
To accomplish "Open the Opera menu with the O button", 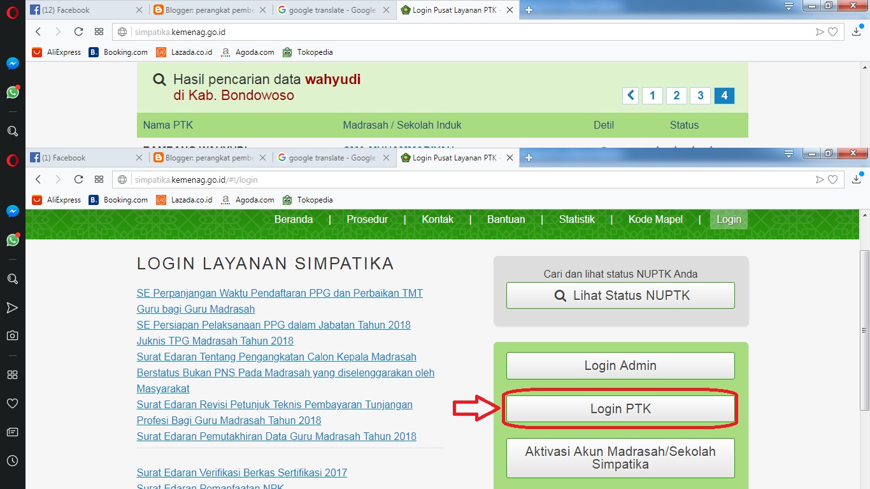I will [x=13, y=161].
